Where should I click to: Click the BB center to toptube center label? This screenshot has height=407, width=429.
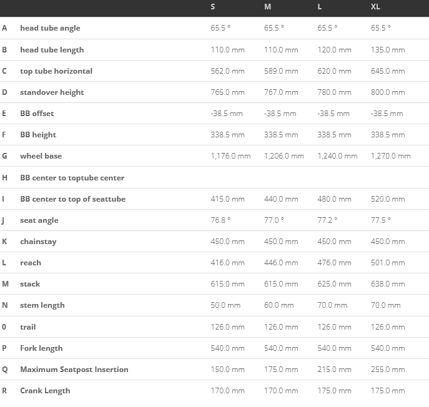pos(72,178)
